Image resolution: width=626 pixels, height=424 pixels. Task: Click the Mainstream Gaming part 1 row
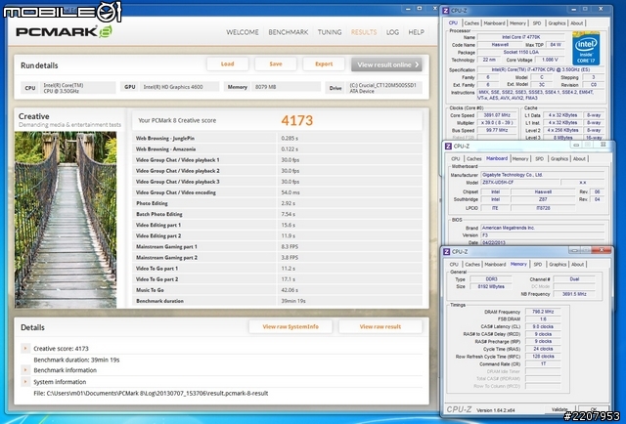[x=277, y=247]
